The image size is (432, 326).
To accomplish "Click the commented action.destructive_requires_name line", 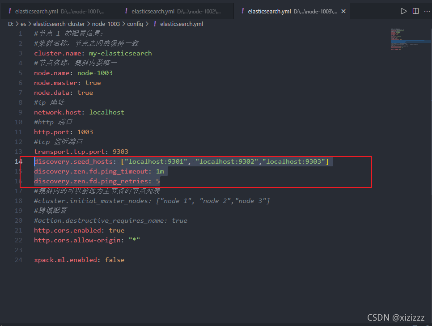I will point(110,221).
